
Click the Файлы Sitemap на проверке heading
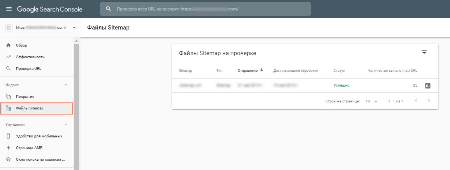pos(218,53)
